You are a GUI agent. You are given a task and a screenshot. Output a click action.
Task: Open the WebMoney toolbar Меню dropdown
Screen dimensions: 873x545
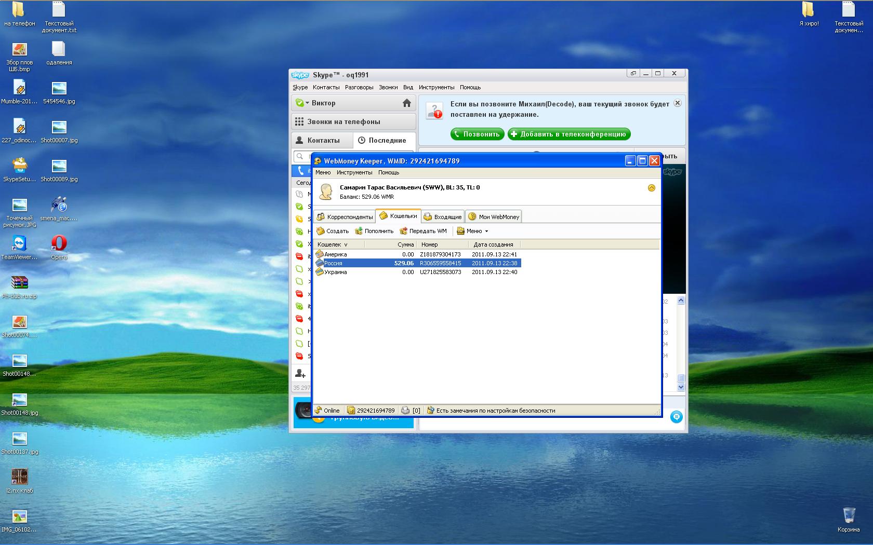473,231
